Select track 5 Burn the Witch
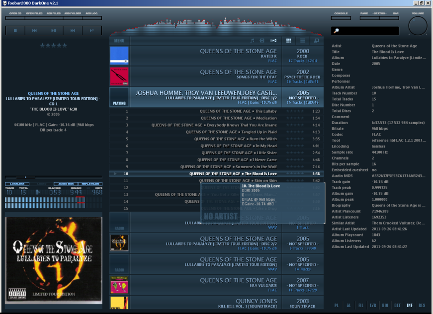The image size is (433, 314). coord(217,139)
